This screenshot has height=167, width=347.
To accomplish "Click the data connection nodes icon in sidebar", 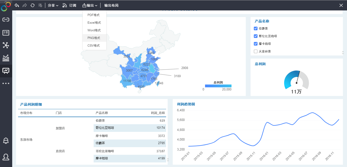I will tap(6, 45).
